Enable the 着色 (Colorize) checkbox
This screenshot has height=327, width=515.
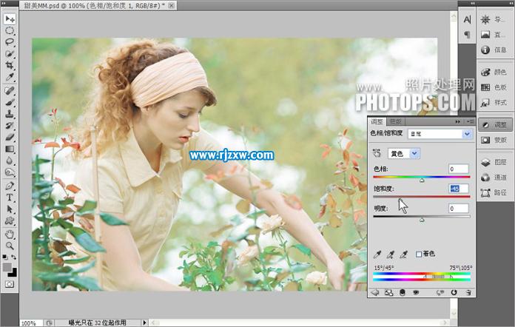(x=419, y=254)
